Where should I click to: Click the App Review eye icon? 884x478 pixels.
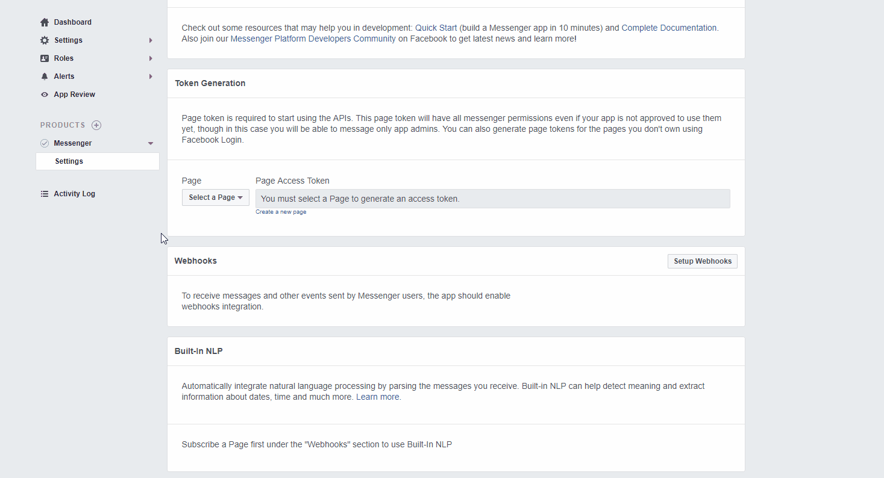pos(45,95)
